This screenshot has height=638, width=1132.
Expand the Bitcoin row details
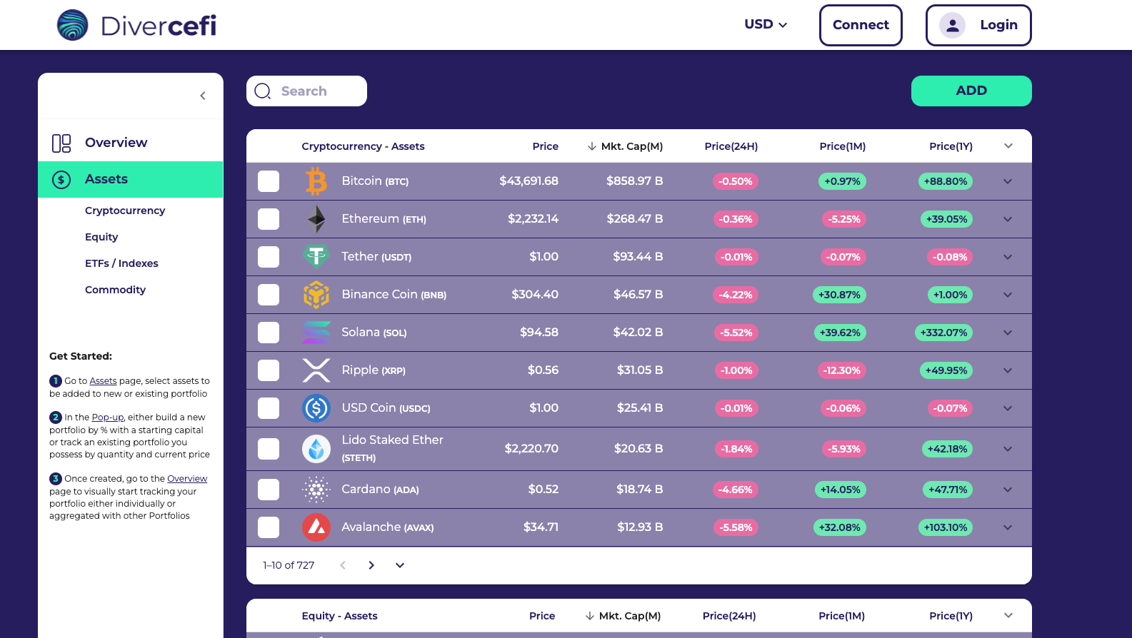coord(1008,181)
